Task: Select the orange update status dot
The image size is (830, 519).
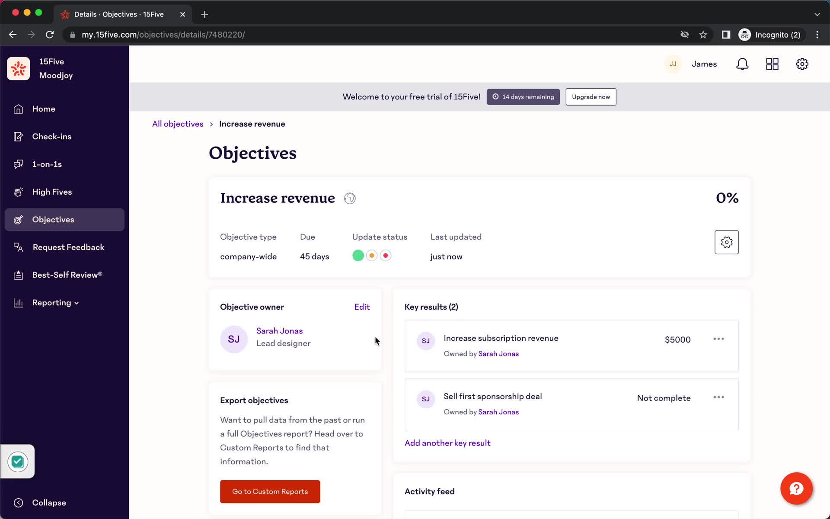Action: [372, 256]
